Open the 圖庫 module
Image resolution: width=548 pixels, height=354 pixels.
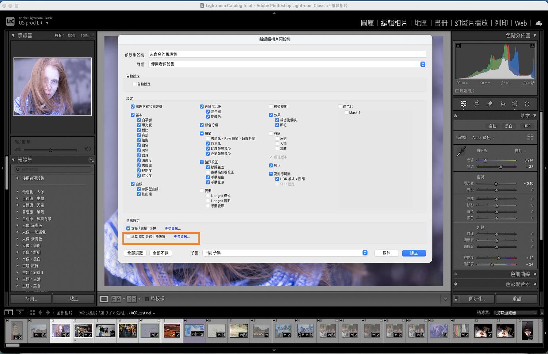point(367,23)
